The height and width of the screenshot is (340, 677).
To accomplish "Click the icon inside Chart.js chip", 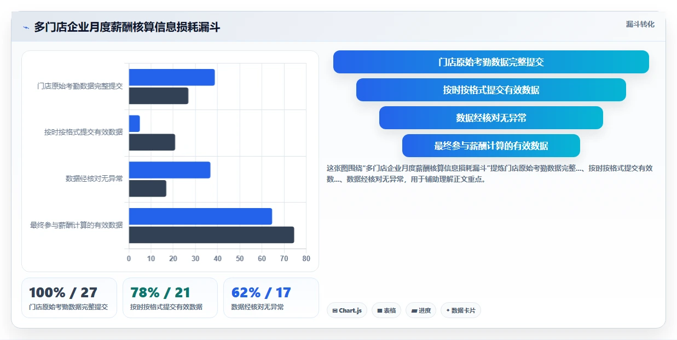I will pos(335,311).
